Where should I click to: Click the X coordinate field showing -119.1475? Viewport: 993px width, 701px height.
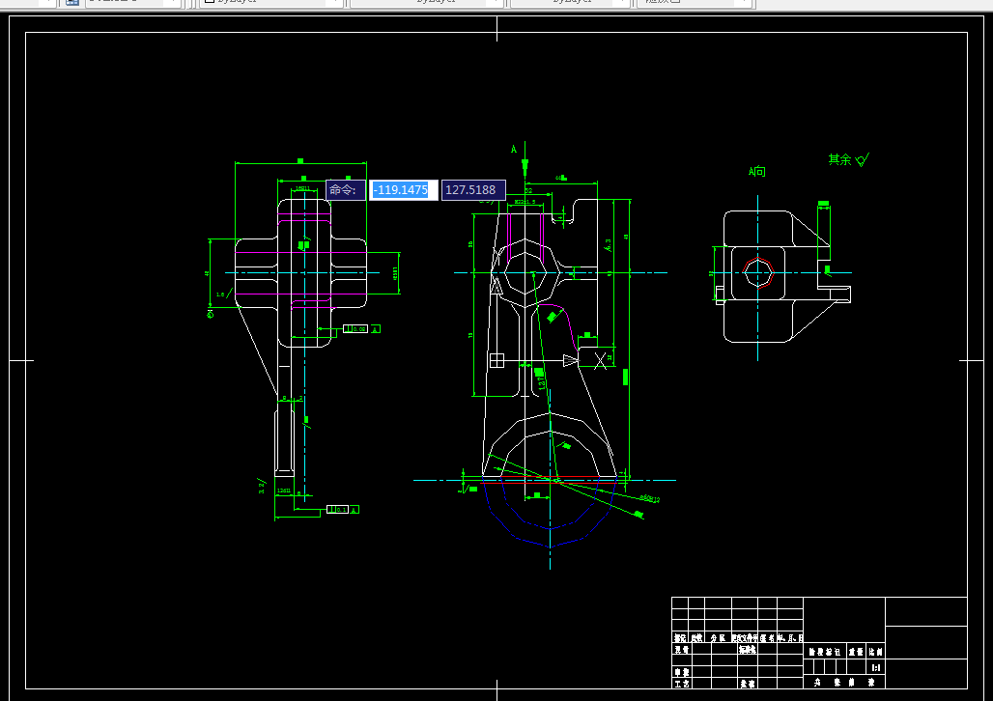(x=404, y=190)
